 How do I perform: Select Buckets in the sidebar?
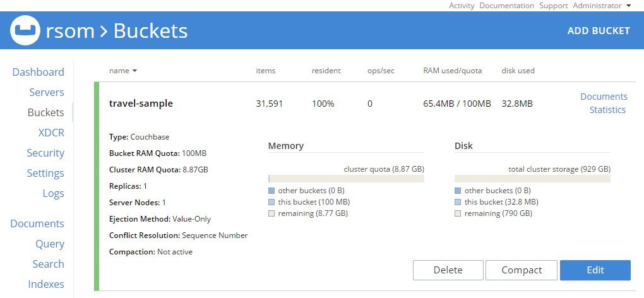(x=46, y=112)
